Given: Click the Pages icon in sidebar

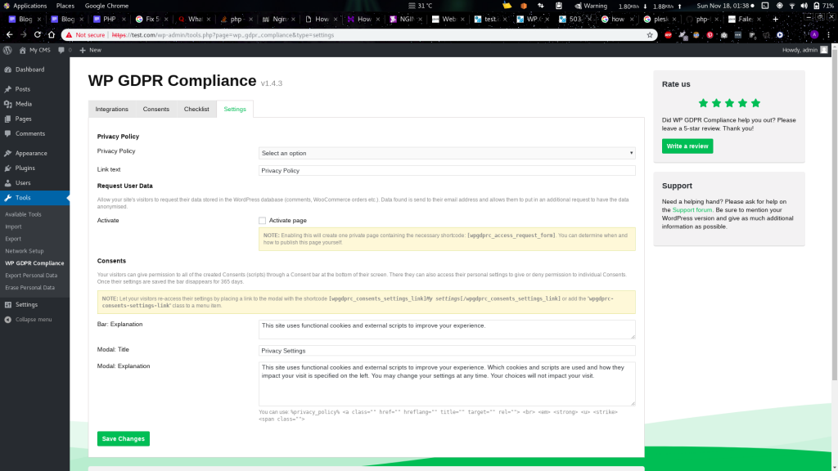Looking at the screenshot, I should click(x=8, y=119).
